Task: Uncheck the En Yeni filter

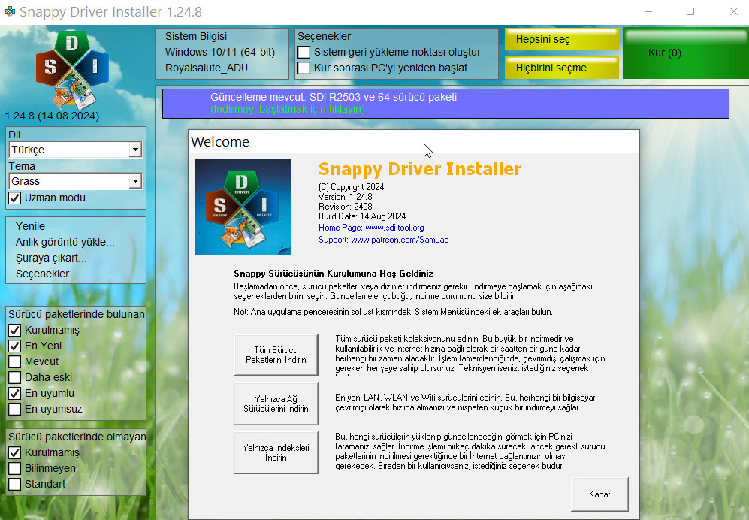Action: 15,346
